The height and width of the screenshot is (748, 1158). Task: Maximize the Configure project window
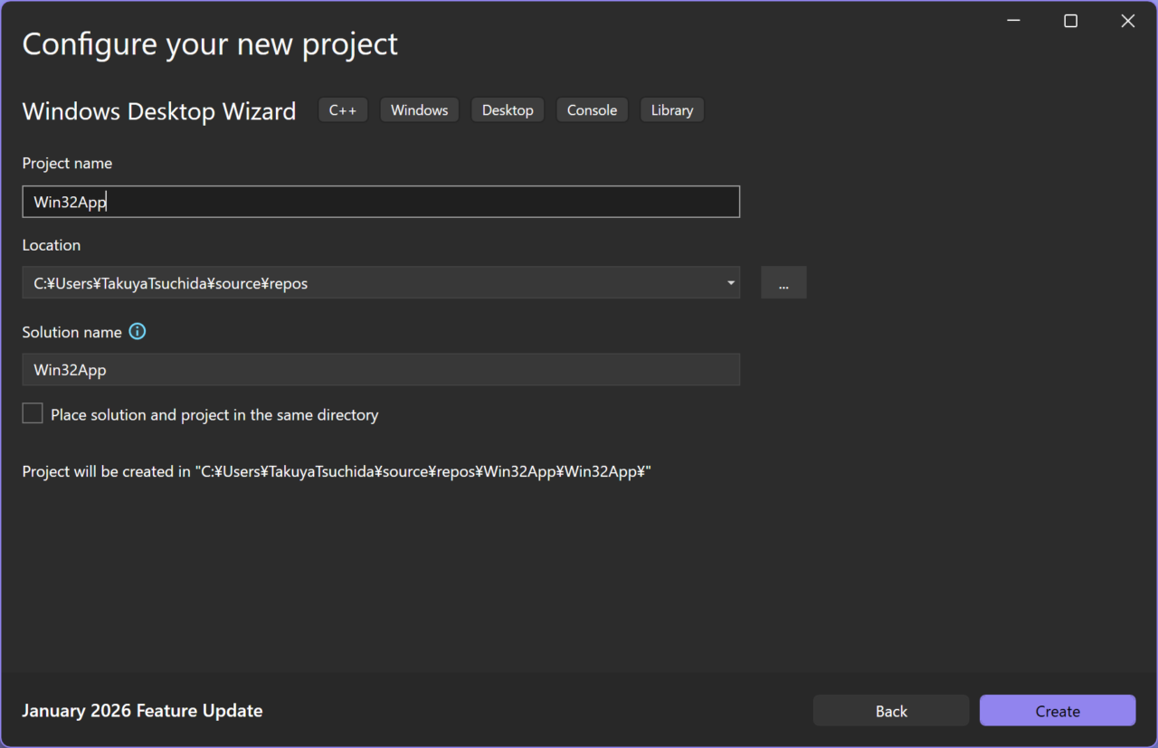click(1070, 22)
